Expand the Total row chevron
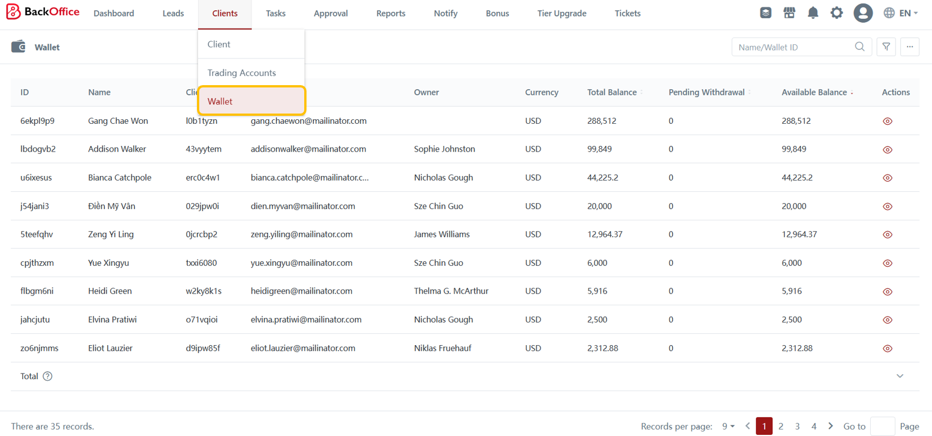932x436 pixels. click(x=900, y=376)
